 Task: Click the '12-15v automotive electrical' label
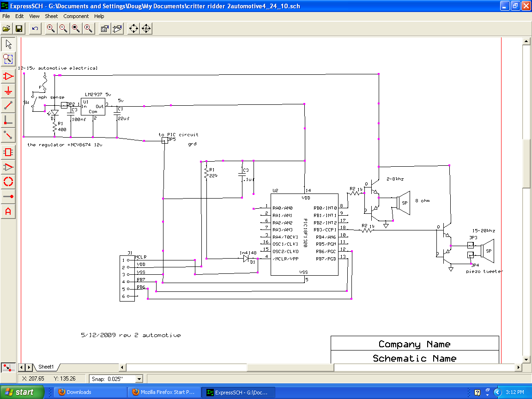click(58, 68)
